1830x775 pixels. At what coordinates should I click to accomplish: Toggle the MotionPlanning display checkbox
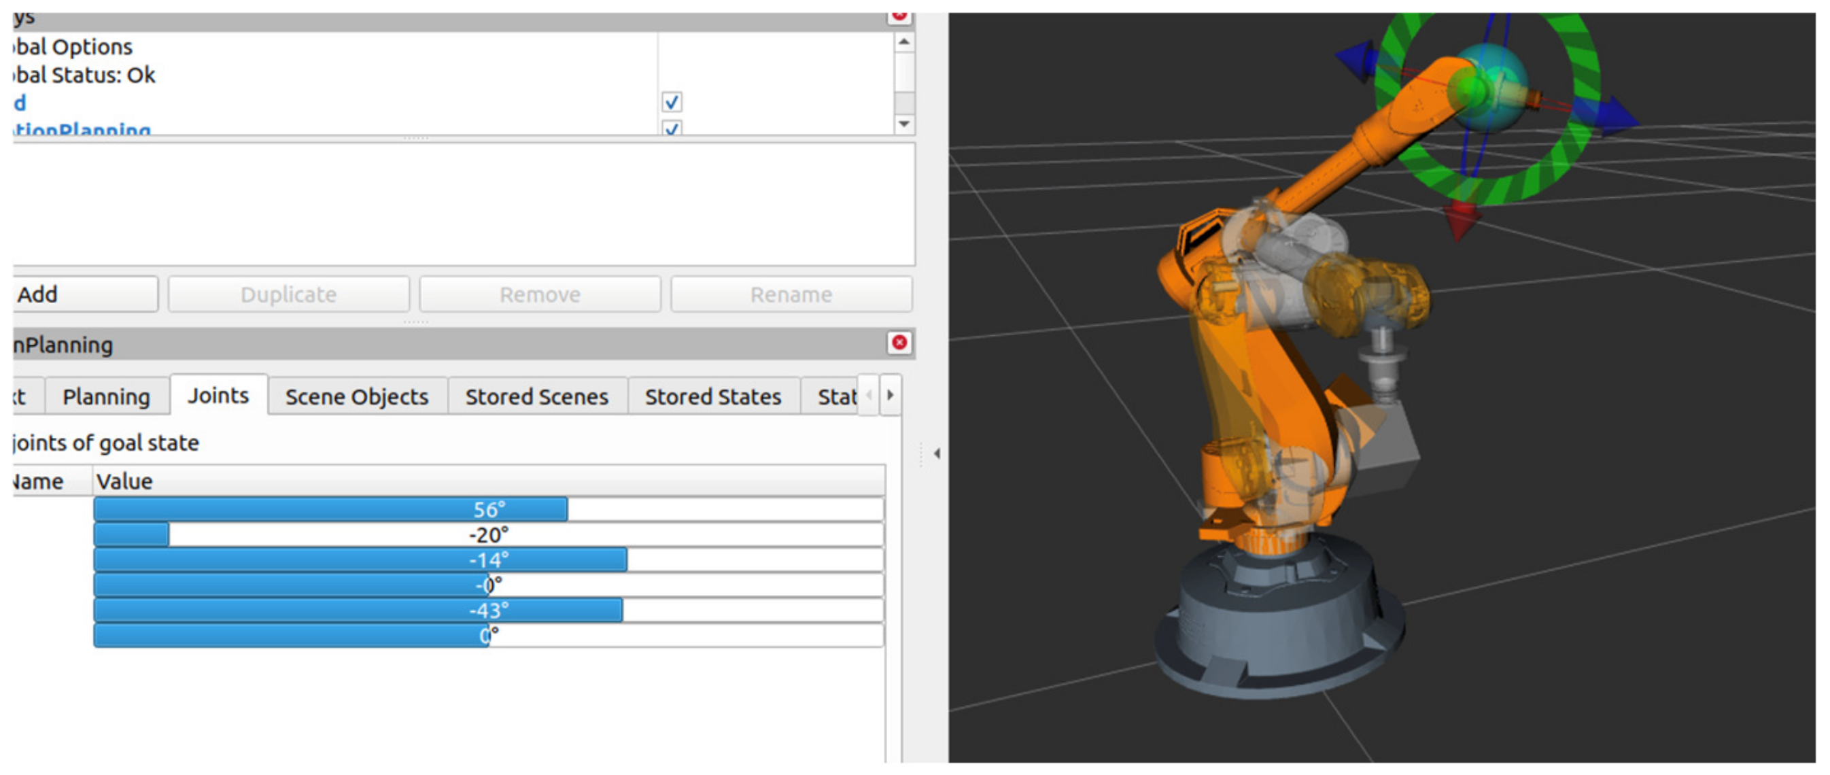pyautogui.click(x=672, y=128)
